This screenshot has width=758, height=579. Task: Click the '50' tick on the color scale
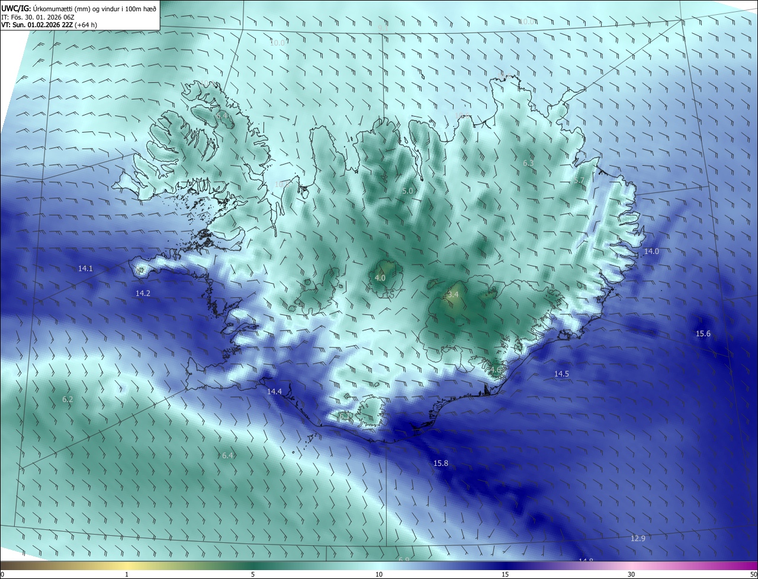click(754, 575)
